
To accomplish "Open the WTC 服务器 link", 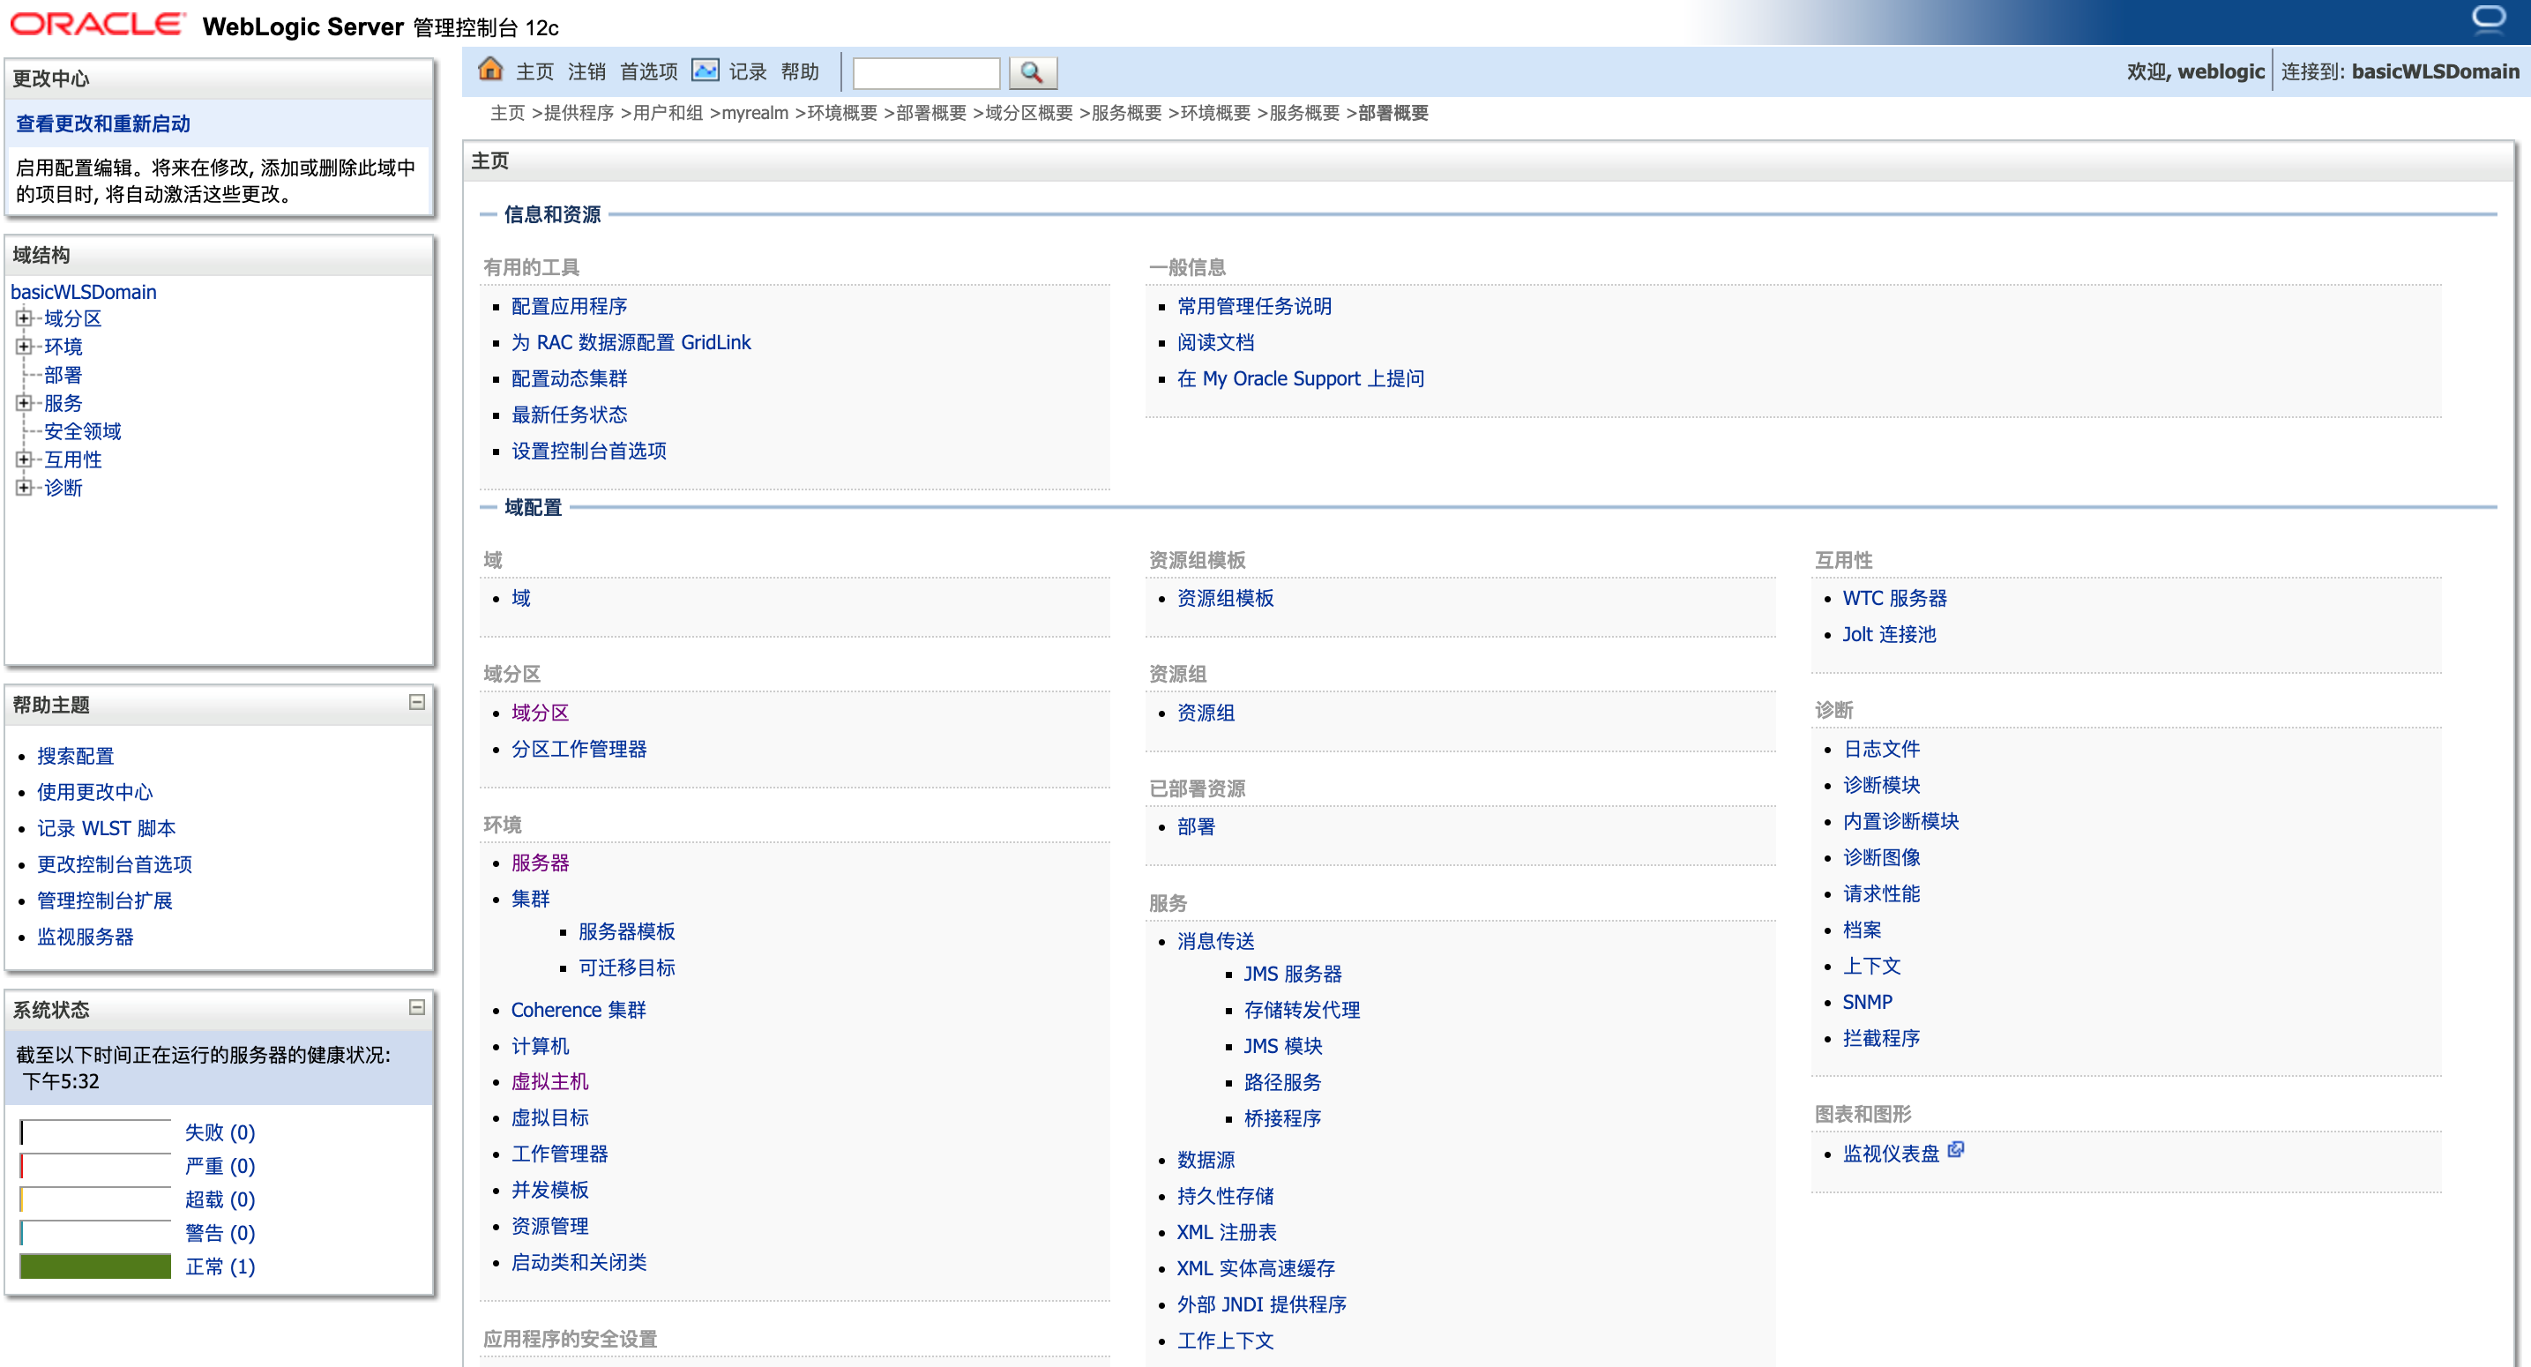I will coord(1894,599).
